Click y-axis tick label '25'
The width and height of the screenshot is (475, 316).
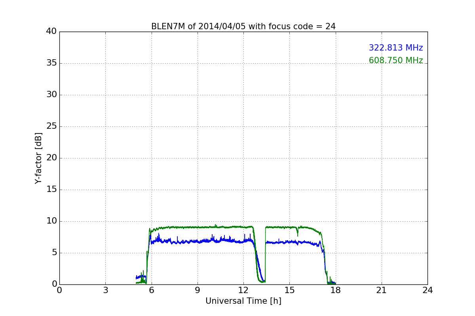point(51,126)
